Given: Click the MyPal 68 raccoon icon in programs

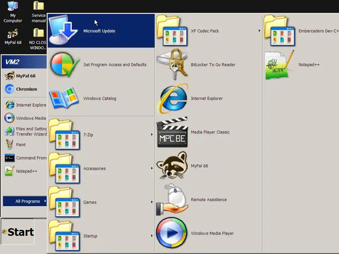Looking at the screenshot, I should pos(172,165).
